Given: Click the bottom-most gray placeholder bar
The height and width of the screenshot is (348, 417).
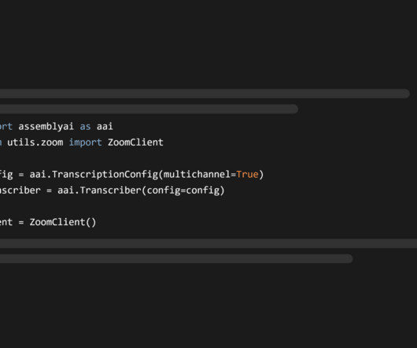Looking at the screenshot, I should point(176,258).
